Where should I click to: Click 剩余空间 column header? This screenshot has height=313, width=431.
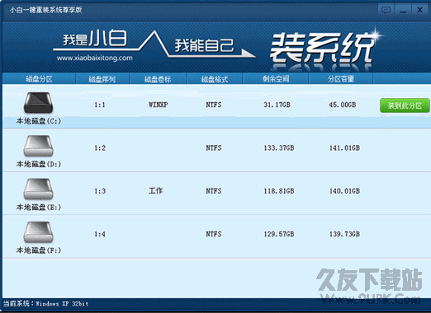(x=276, y=79)
